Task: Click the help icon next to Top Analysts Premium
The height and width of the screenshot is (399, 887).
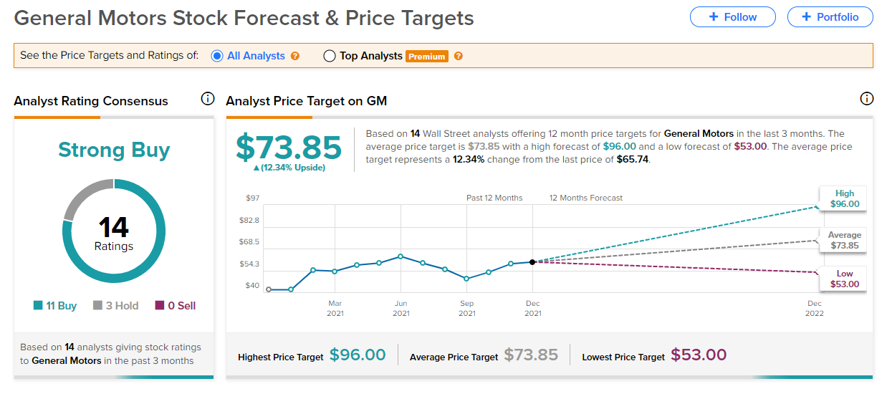Action: tap(459, 56)
